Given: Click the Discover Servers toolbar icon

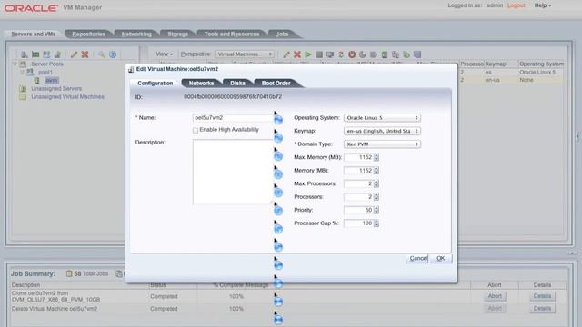Looking at the screenshot, I should 25,54.
